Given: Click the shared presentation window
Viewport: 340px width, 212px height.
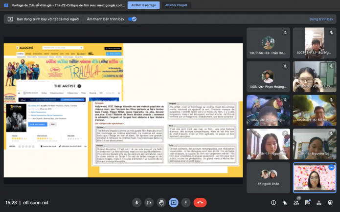Looking at the screenshot, I should 123,110.
